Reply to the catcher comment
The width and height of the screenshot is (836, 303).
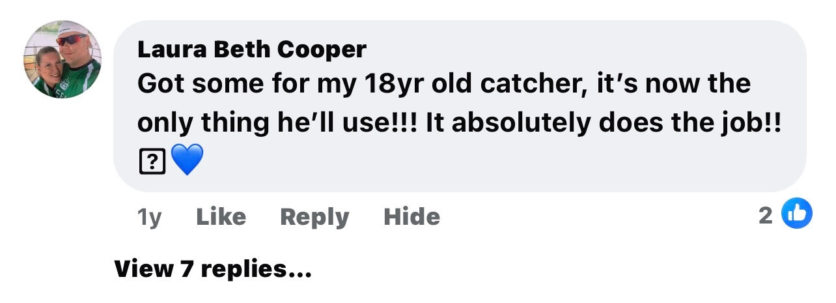[314, 217]
